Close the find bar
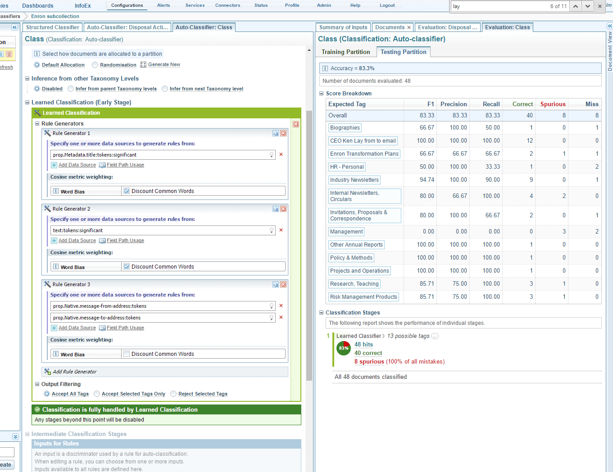Screen dimensions: 613x472 (x=600, y=6)
